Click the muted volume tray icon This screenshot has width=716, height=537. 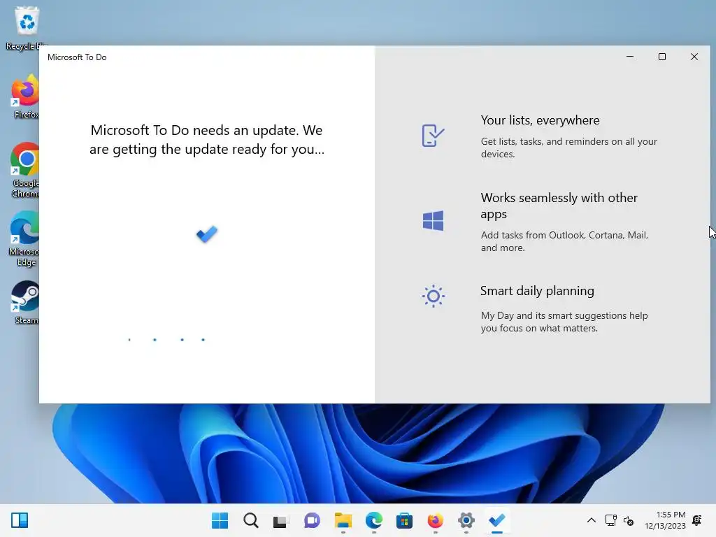629,520
